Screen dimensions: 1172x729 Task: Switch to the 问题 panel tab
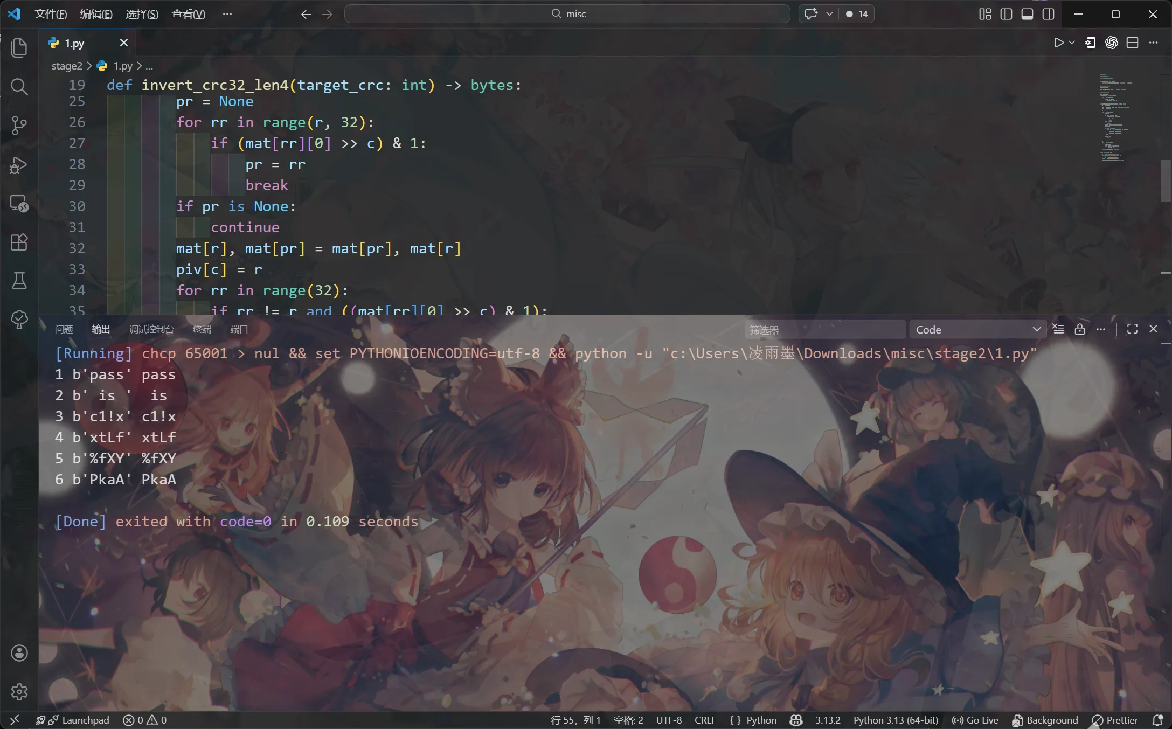pyautogui.click(x=64, y=329)
